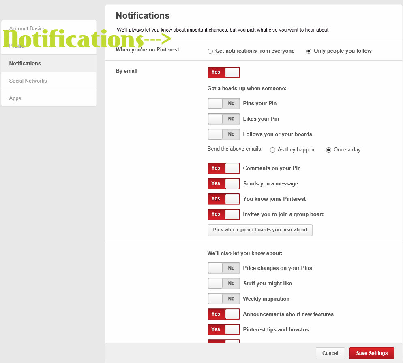Toggle Invites you to join group board
The height and width of the screenshot is (363, 403).
[x=223, y=214]
